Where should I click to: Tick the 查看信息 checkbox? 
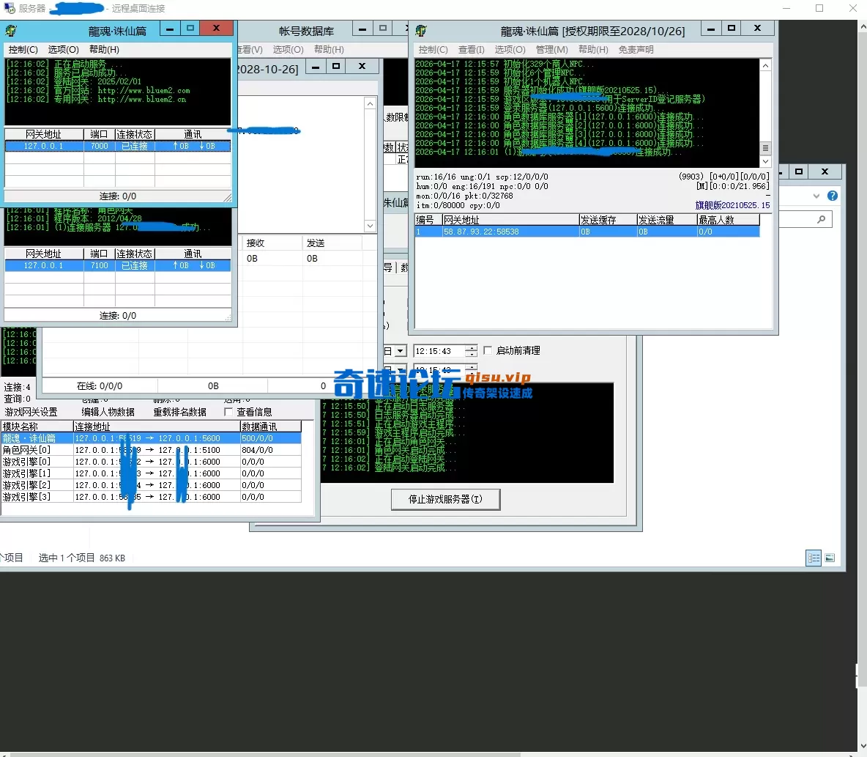pos(228,412)
